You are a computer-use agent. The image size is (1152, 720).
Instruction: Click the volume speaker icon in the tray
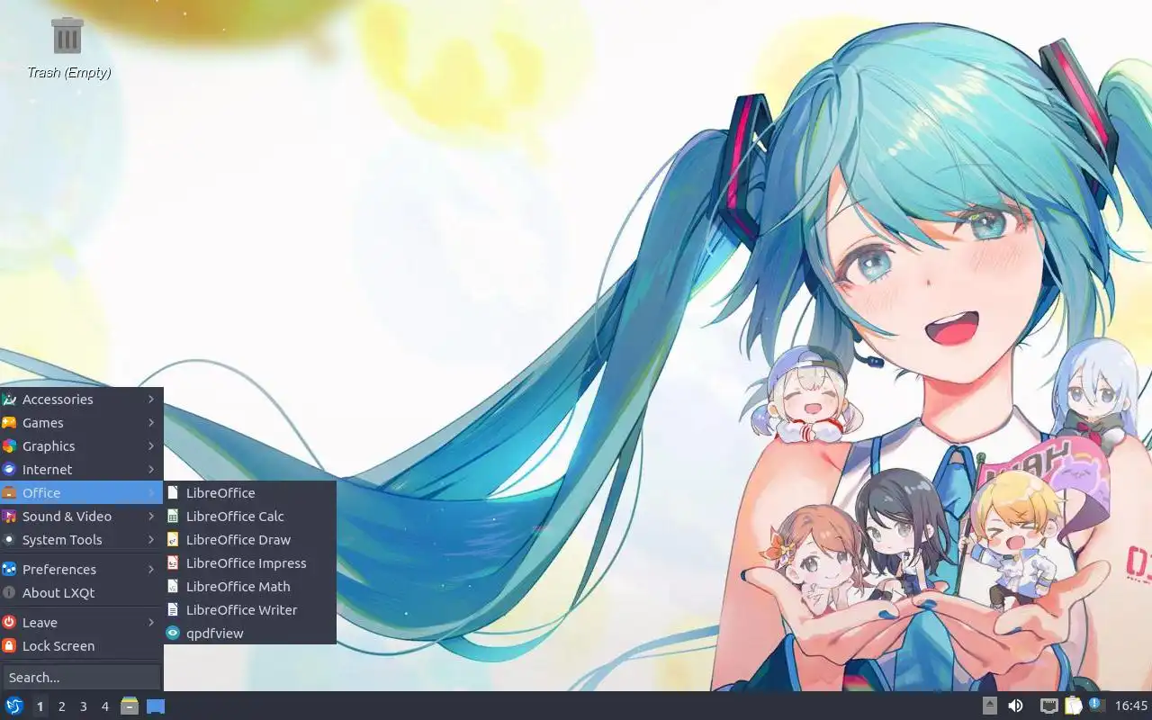click(x=1015, y=706)
